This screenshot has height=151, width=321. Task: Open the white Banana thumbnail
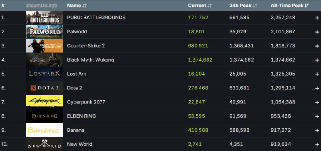(45, 130)
